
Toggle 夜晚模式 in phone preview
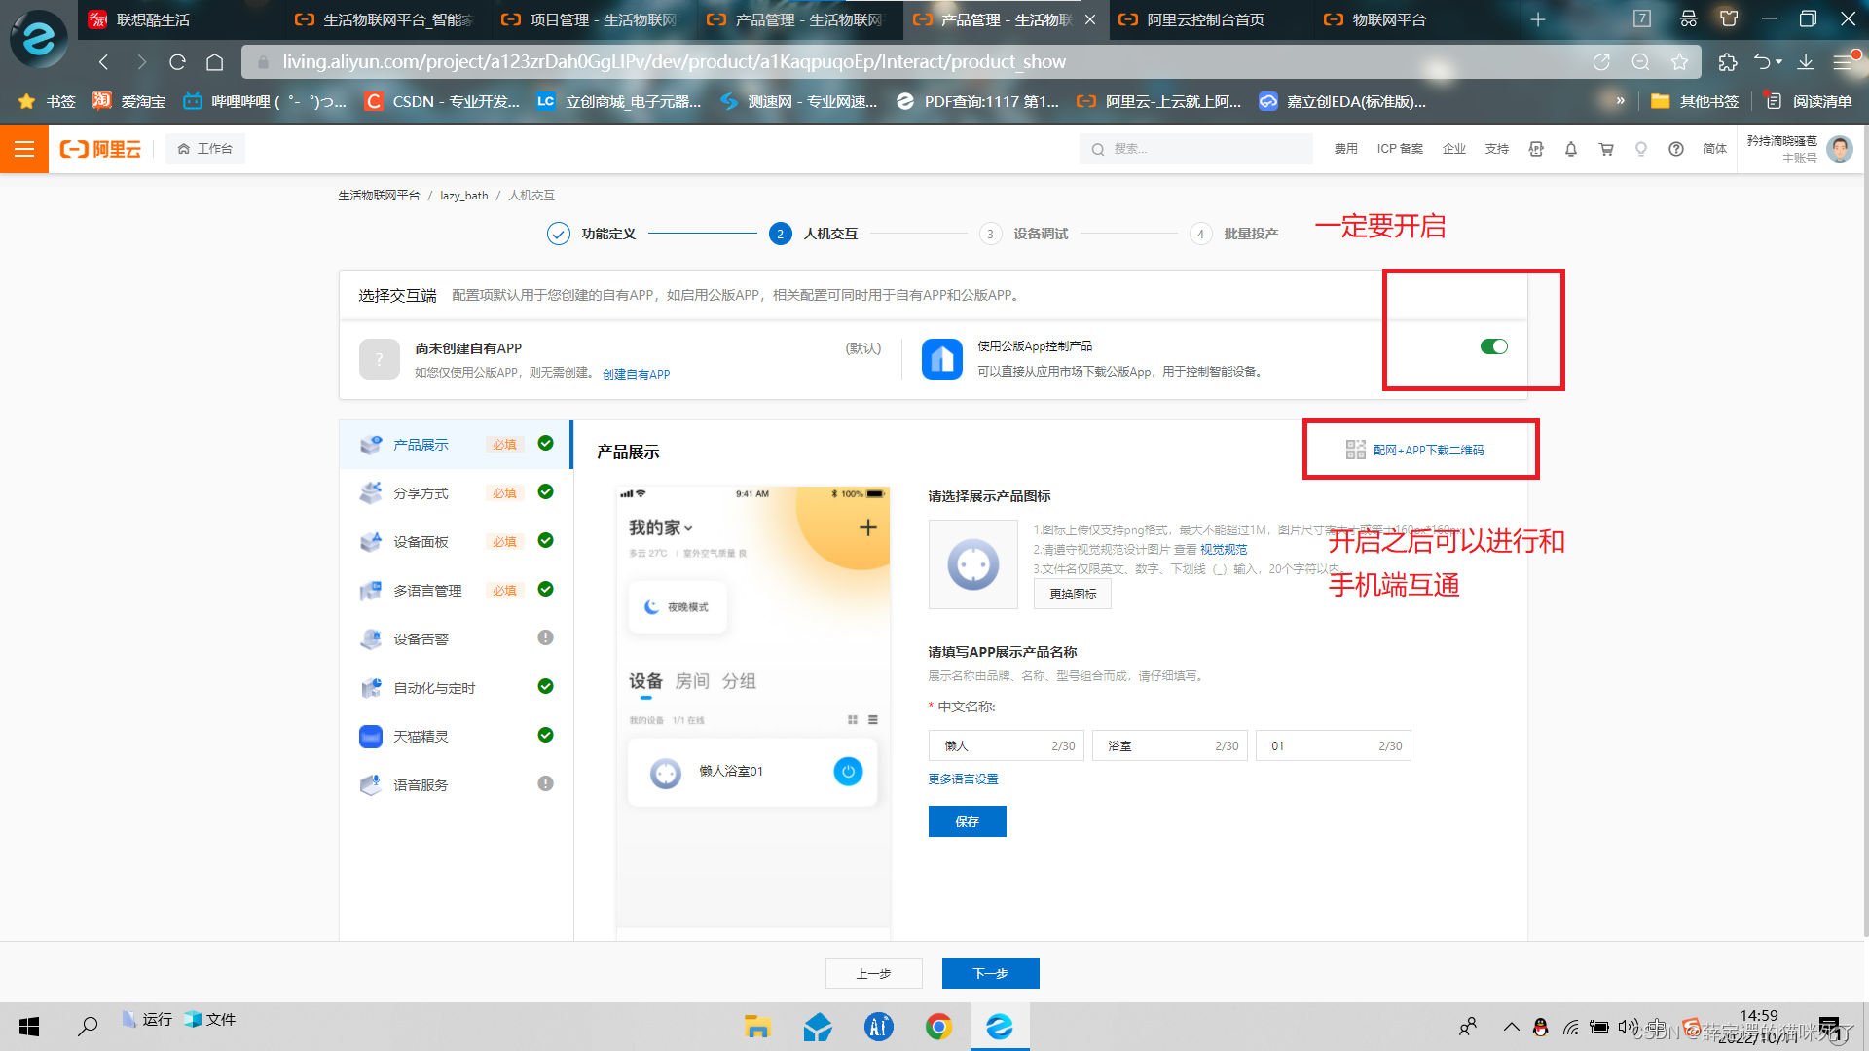(x=678, y=607)
